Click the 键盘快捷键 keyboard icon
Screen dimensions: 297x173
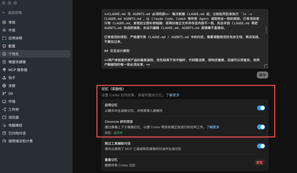(x=4, y=62)
